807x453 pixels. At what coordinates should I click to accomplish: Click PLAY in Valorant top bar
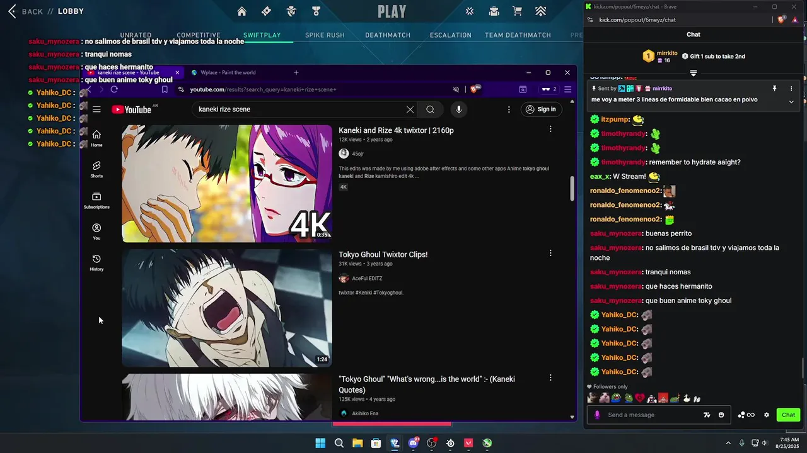pyautogui.click(x=392, y=11)
